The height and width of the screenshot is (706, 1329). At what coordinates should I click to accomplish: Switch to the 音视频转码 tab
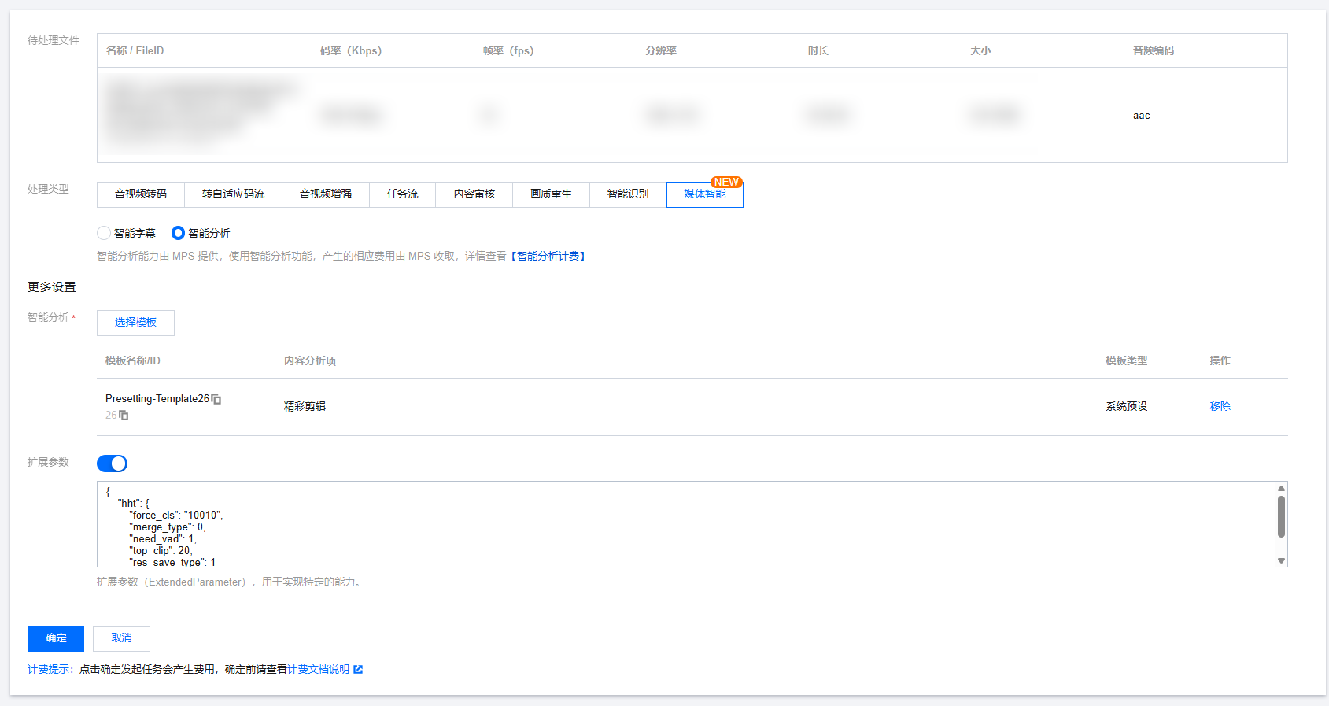coord(141,194)
